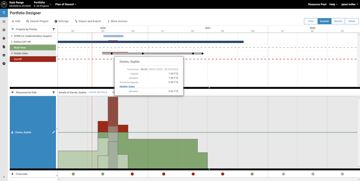Click the compass icon in left sidebar

pyautogui.click(x=4, y=63)
